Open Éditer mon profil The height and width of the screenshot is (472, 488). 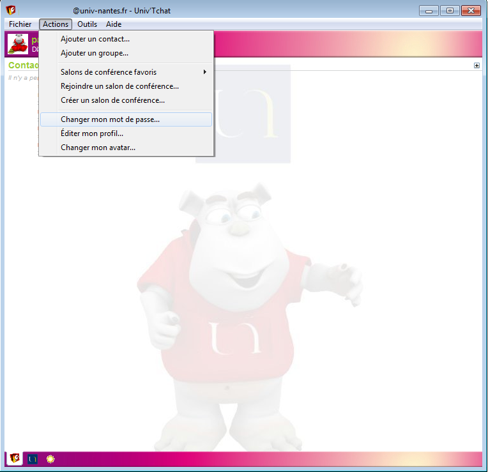click(x=91, y=133)
